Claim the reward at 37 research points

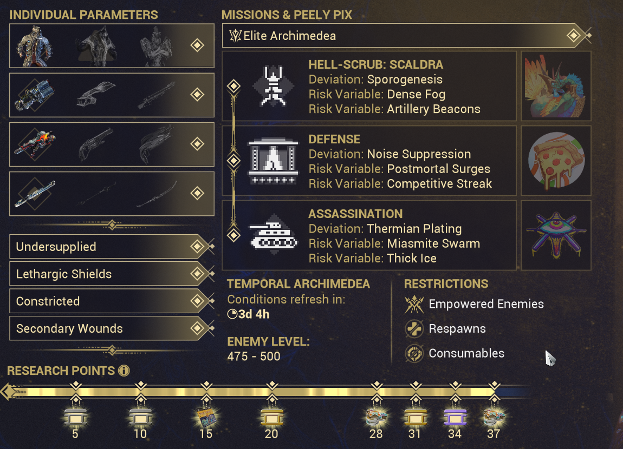[x=494, y=417]
